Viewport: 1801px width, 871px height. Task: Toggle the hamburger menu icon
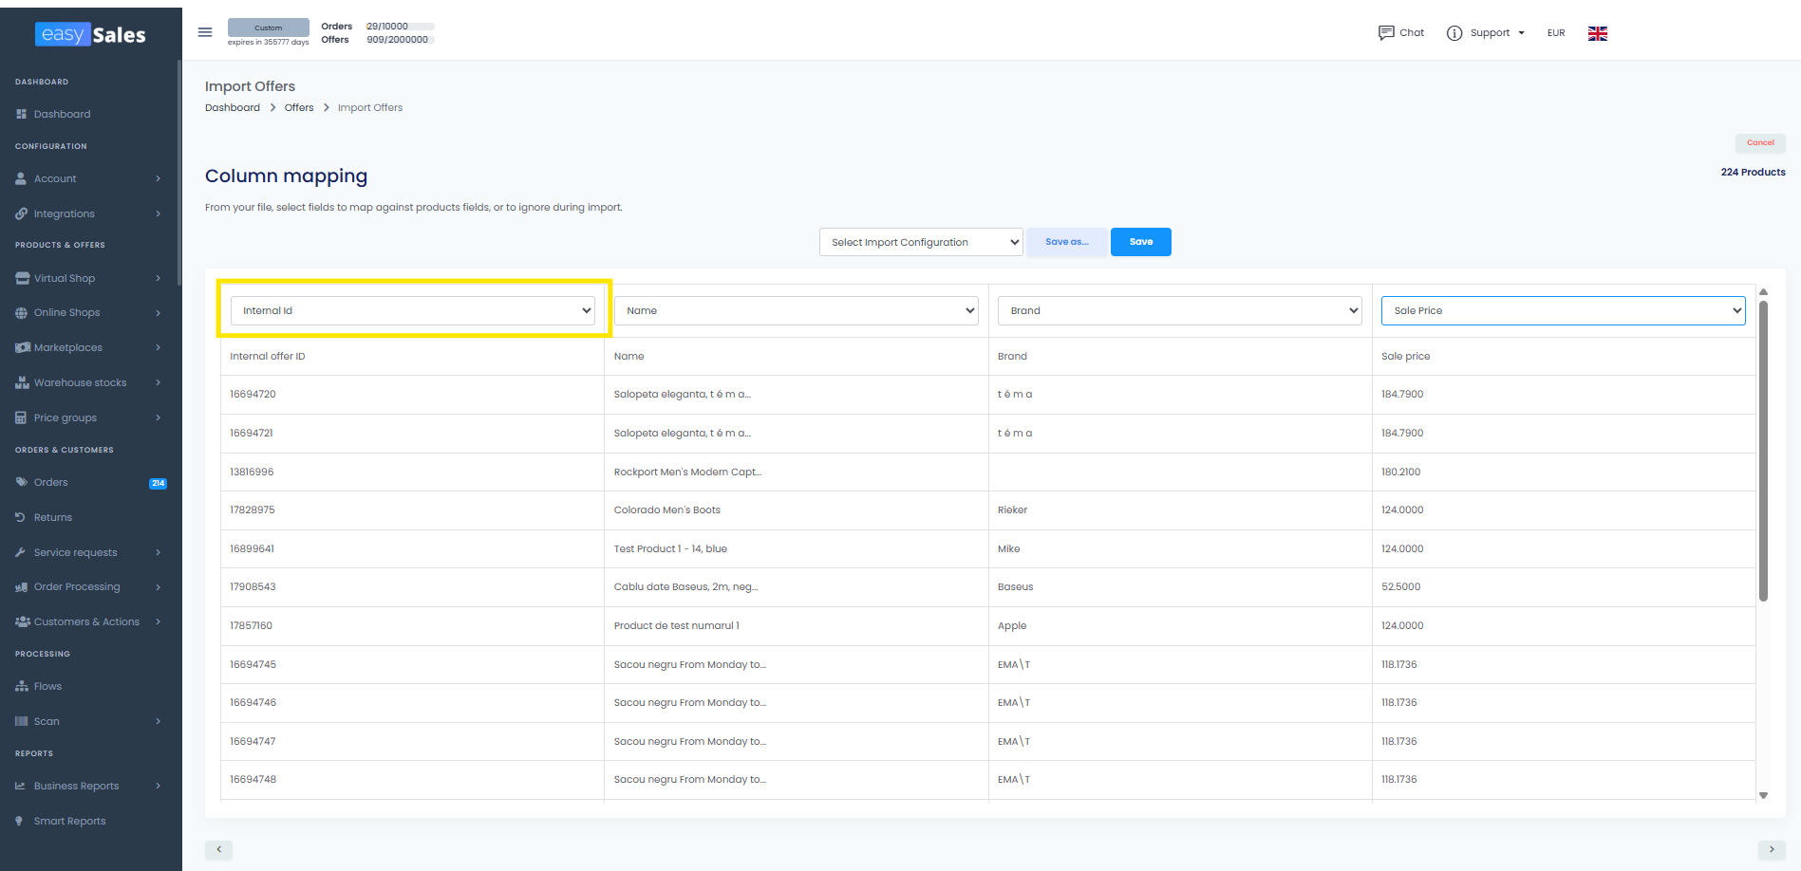pyautogui.click(x=204, y=32)
